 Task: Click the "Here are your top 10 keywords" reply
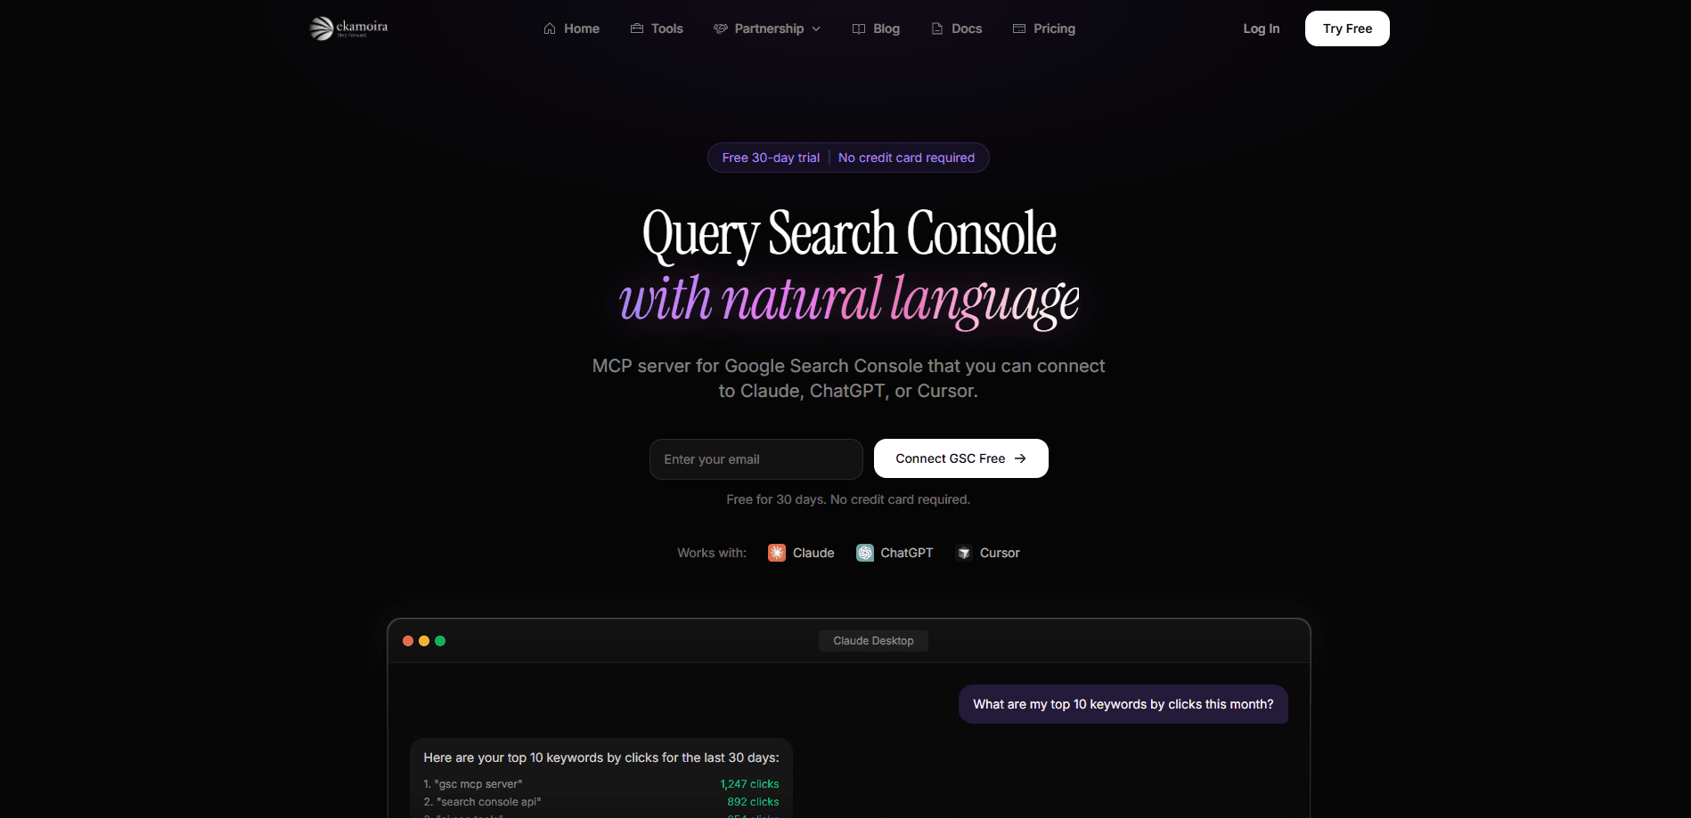pos(601,757)
